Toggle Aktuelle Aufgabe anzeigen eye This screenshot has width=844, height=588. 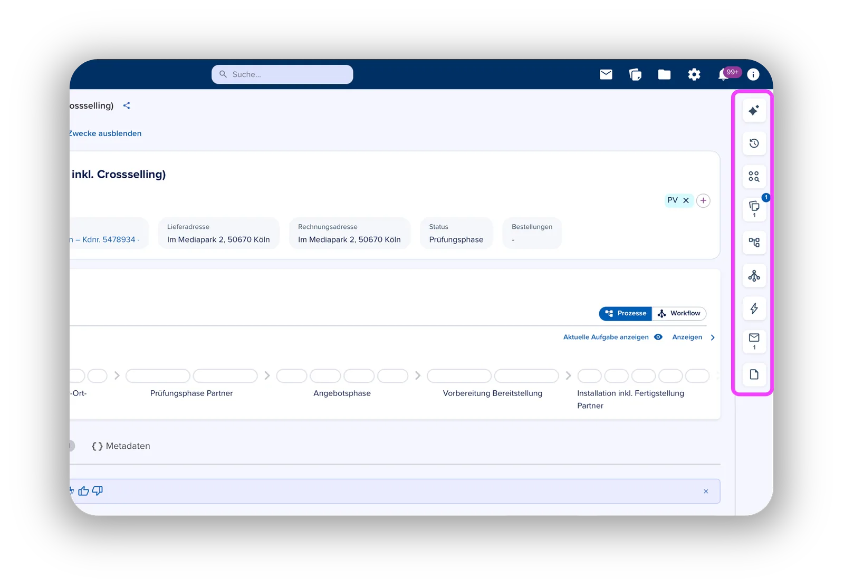pyautogui.click(x=658, y=337)
